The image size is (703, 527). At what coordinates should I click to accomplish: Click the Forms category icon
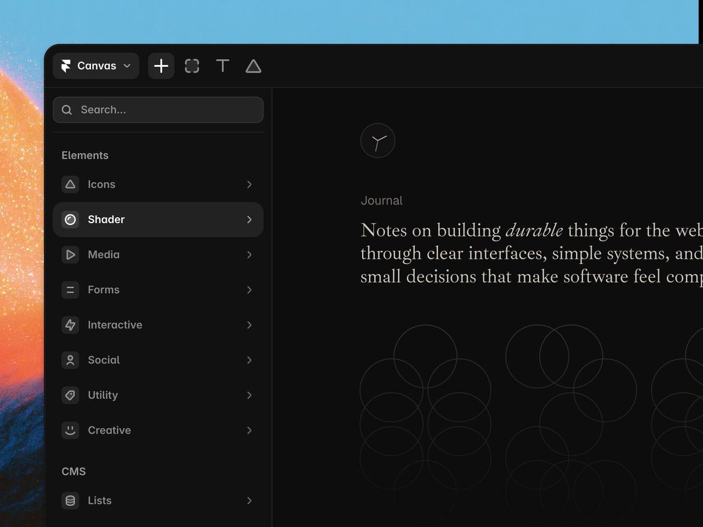point(70,290)
